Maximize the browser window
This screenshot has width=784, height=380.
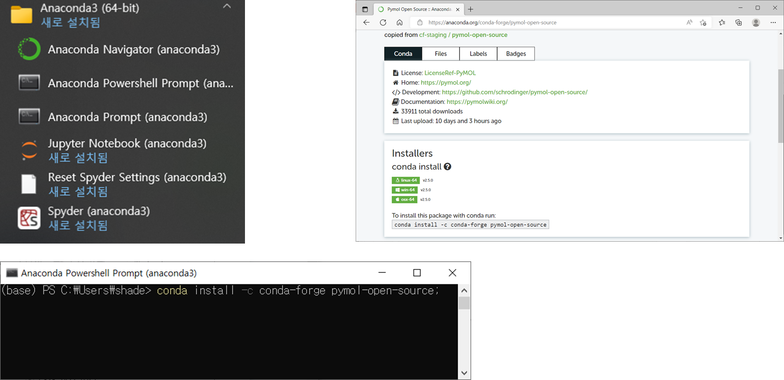click(758, 8)
